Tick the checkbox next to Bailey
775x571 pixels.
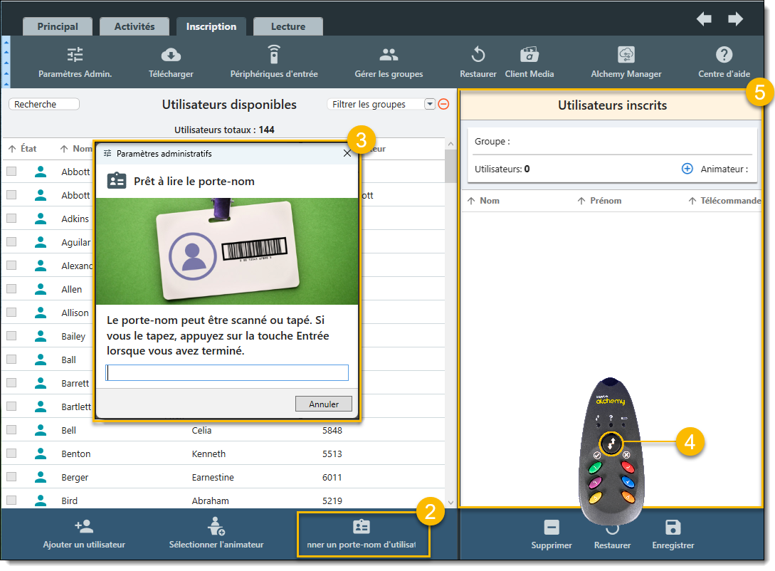pos(11,336)
